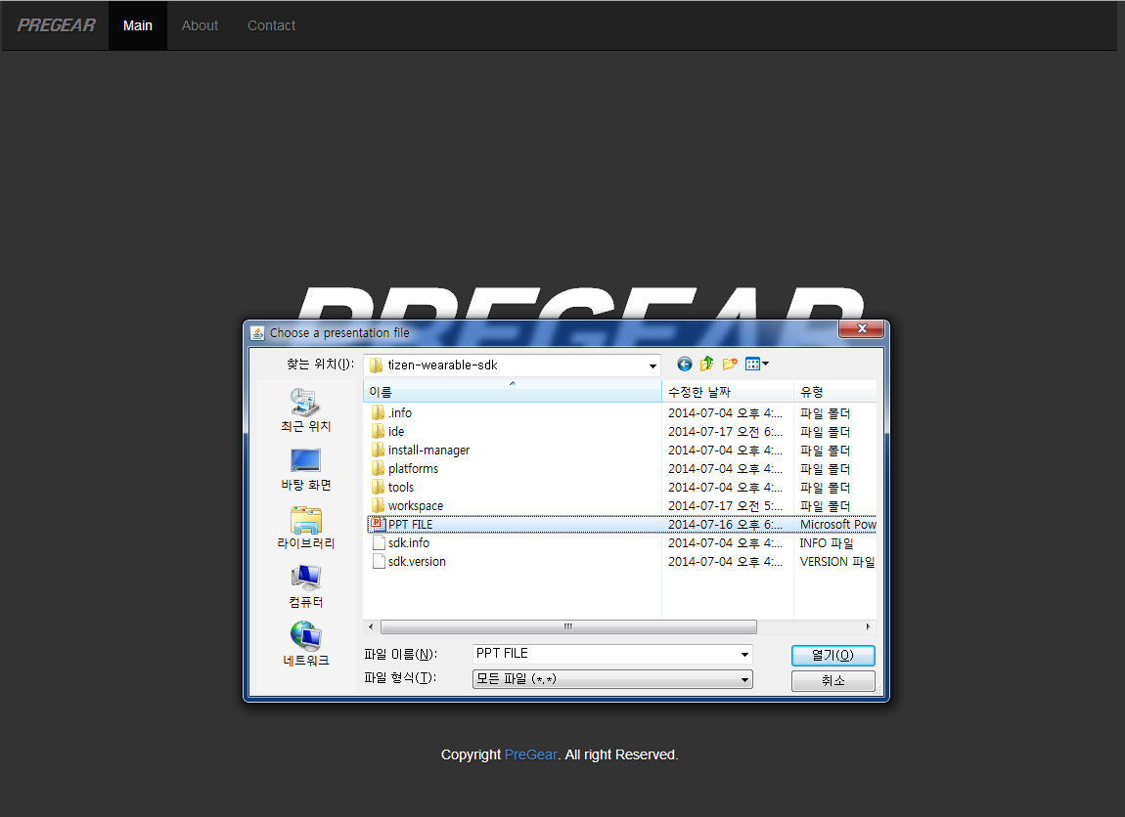The image size is (1125, 817).
Task: Open the file type (모든 파일) dropdown
Action: tap(612, 678)
